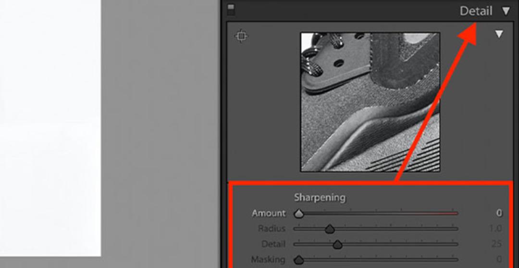Click the Radius value field showing 1.0
Viewport: 519px width, 268px height.
pos(495,229)
